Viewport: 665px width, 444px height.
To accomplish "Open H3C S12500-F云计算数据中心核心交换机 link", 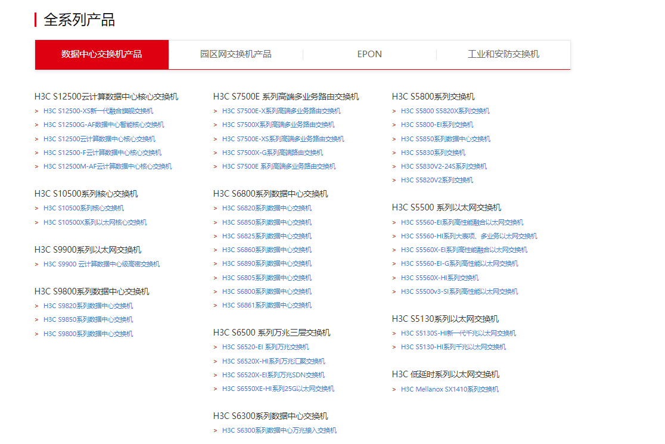I will [x=102, y=153].
